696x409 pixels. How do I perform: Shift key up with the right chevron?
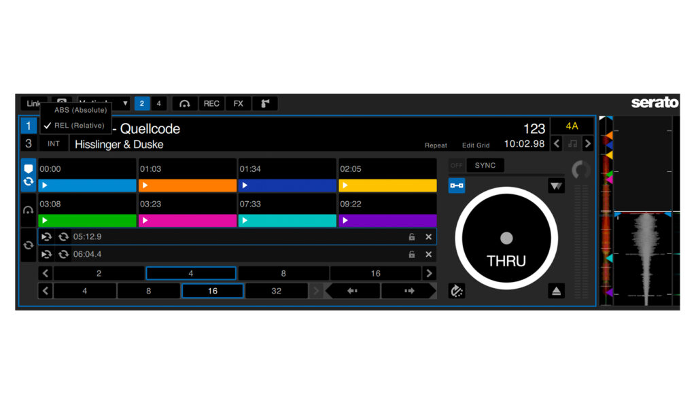click(588, 144)
